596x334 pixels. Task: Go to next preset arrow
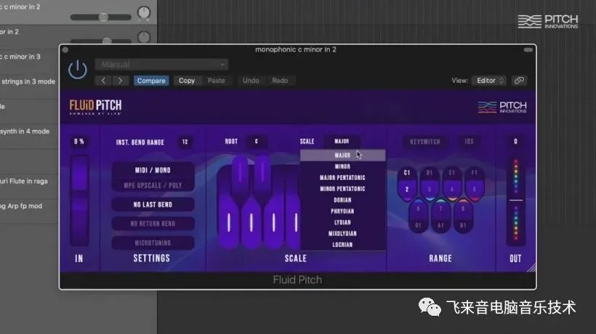120,81
